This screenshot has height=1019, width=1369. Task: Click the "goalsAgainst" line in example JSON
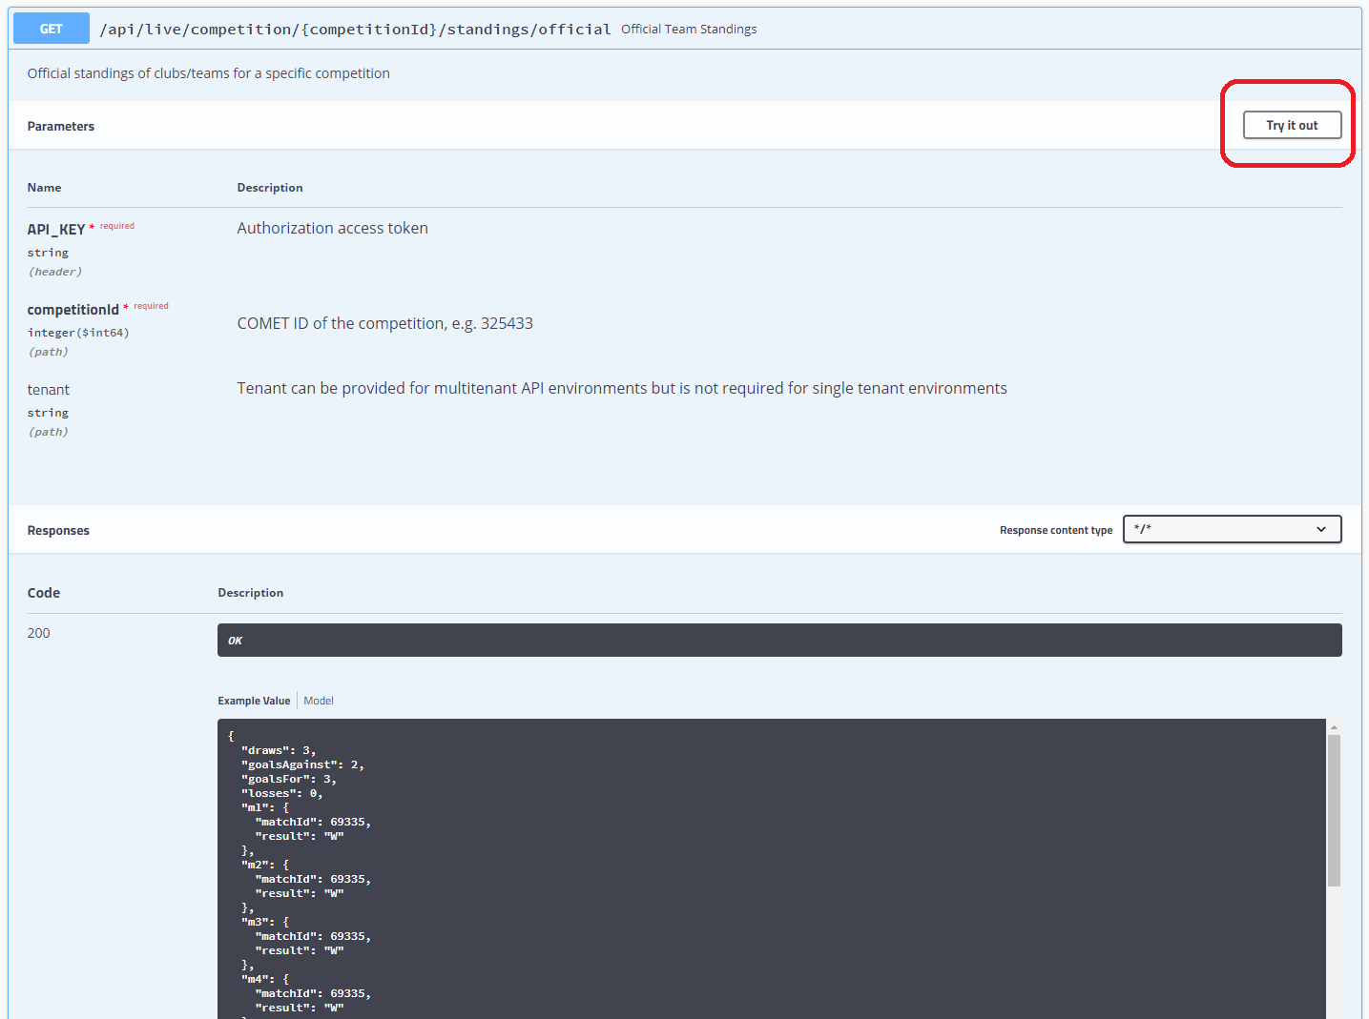click(302, 764)
